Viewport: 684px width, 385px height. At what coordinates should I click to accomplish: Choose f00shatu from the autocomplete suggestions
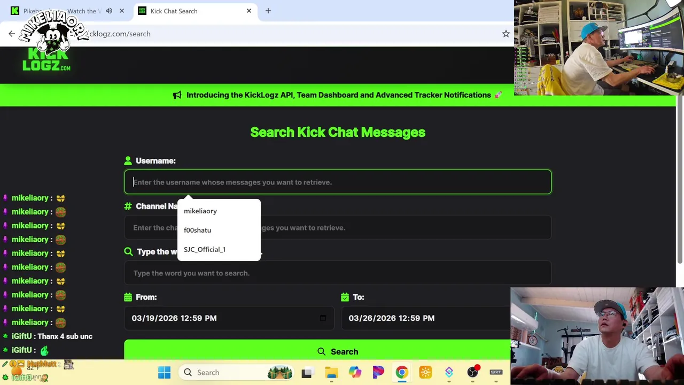[x=219, y=230]
